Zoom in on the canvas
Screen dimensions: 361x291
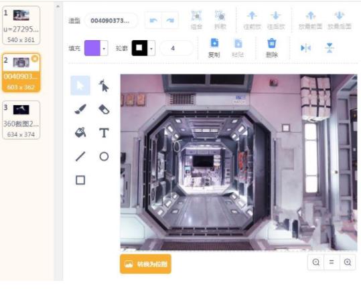pos(347,262)
